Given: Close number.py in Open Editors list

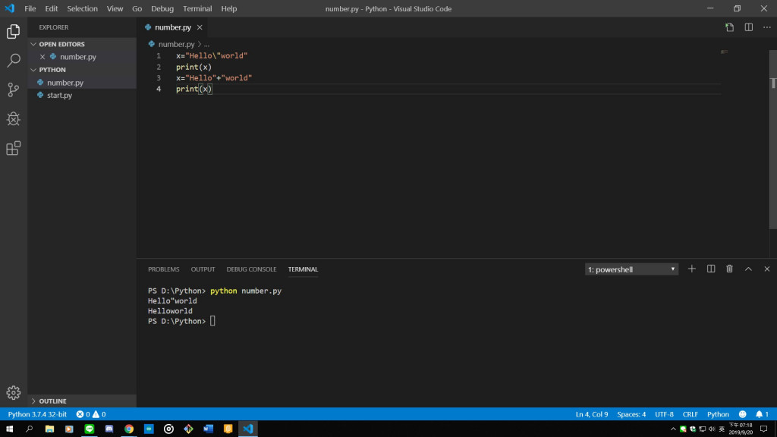Looking at the screenshot, I should [x=42, y=57].
